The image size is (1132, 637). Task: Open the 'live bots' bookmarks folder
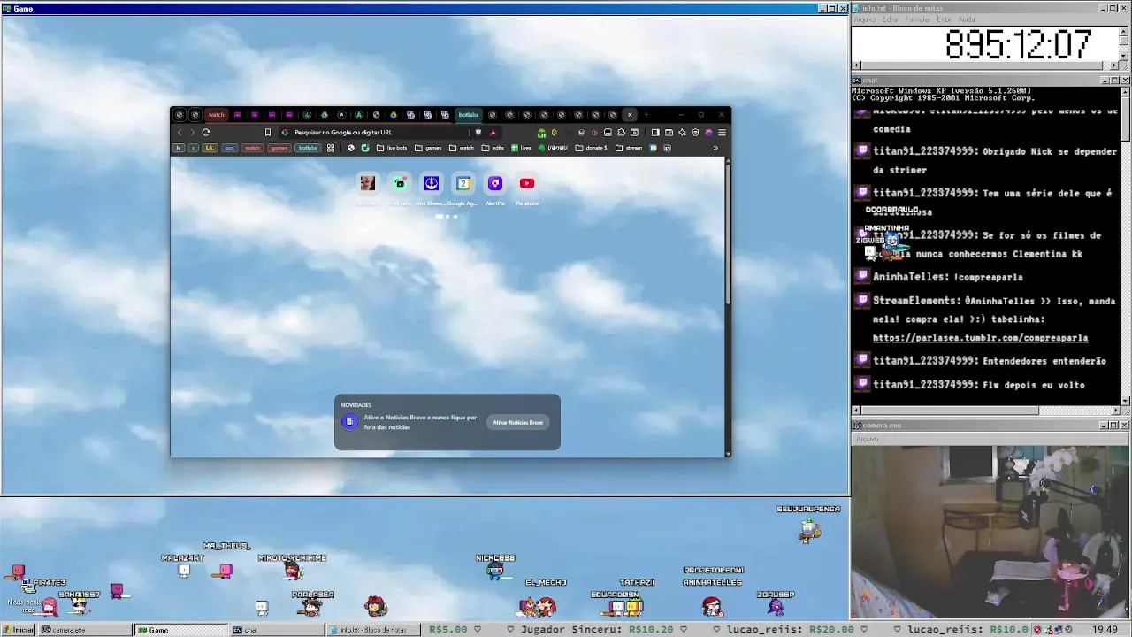click(392, 148)
